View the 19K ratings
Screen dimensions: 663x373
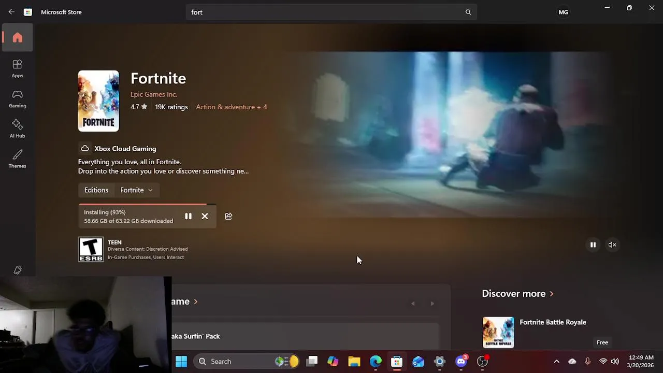click(x=171, y=107)
